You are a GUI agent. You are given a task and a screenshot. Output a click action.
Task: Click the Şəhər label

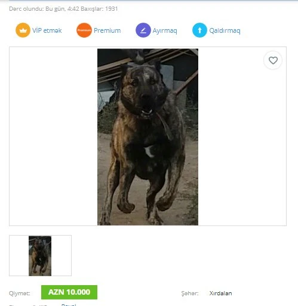pos(190,293)
